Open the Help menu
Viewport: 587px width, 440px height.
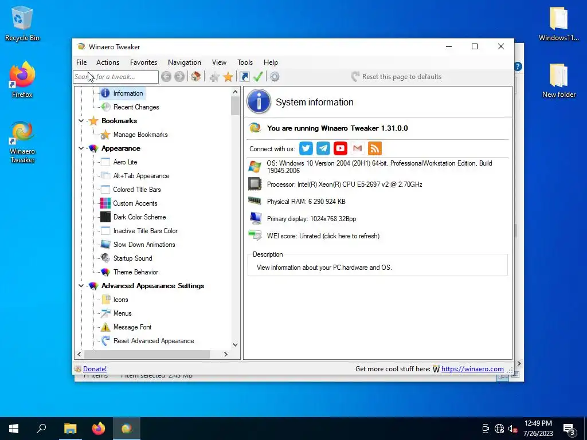[271, 62]
